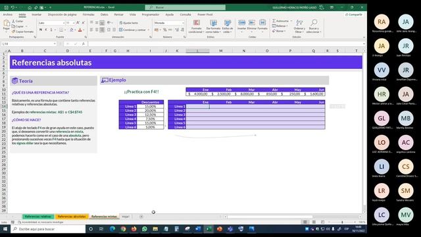The width and height of the screenshot is (421, 237).
Task: Open Estilos de celda gallery
Action: click(228, 26)
